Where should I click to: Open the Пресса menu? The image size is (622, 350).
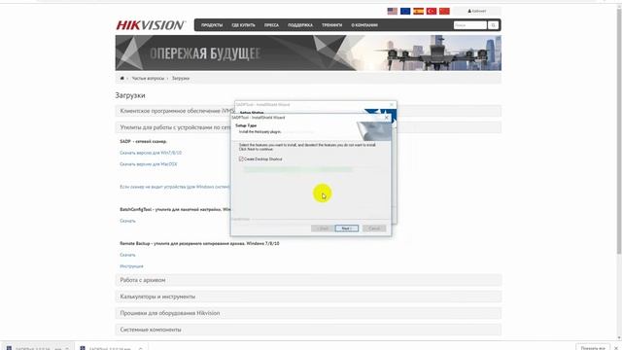pos(271,25)
